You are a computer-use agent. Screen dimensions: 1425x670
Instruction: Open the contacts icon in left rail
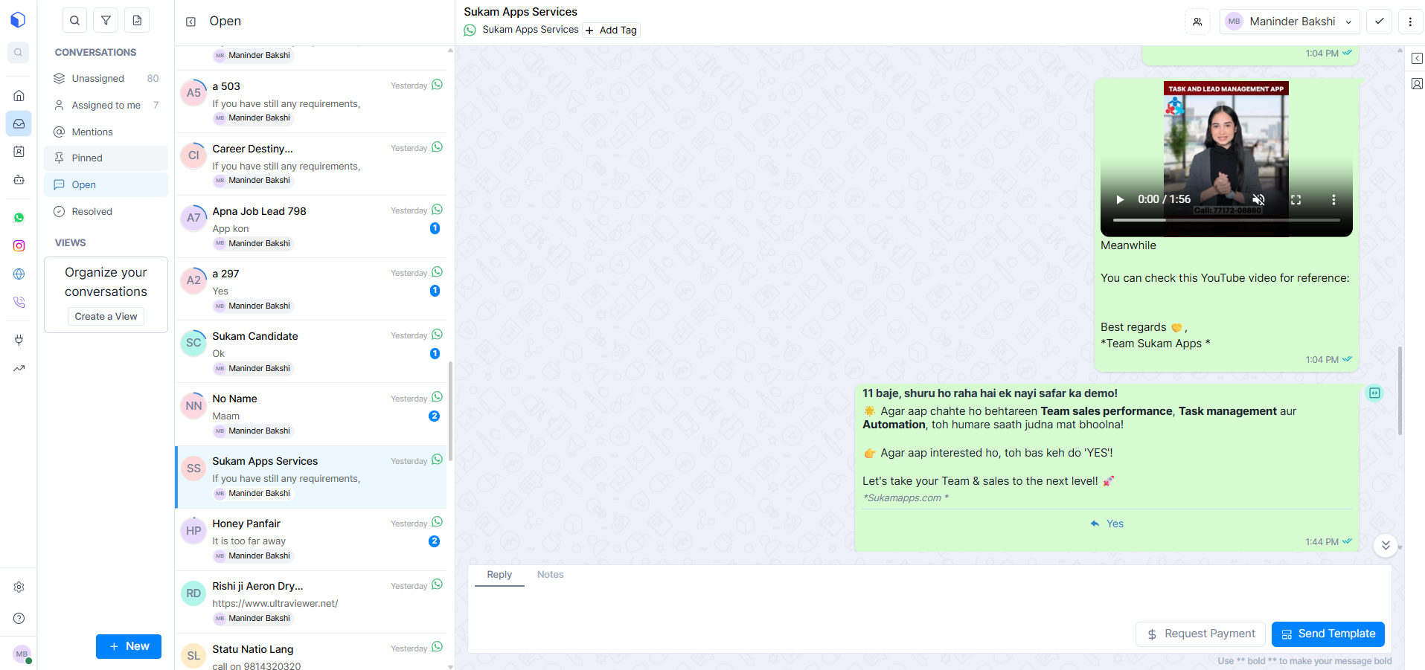tap(19, 152)
